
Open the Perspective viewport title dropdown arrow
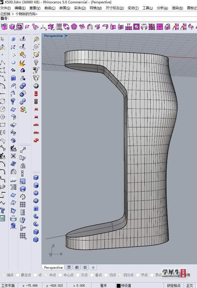coord(66,36)
